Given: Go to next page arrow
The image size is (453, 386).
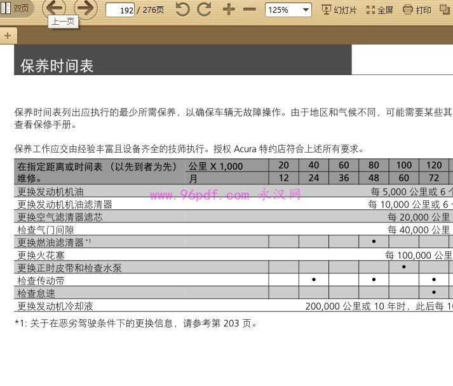Looking at the screenshot, I should [86, 8].
